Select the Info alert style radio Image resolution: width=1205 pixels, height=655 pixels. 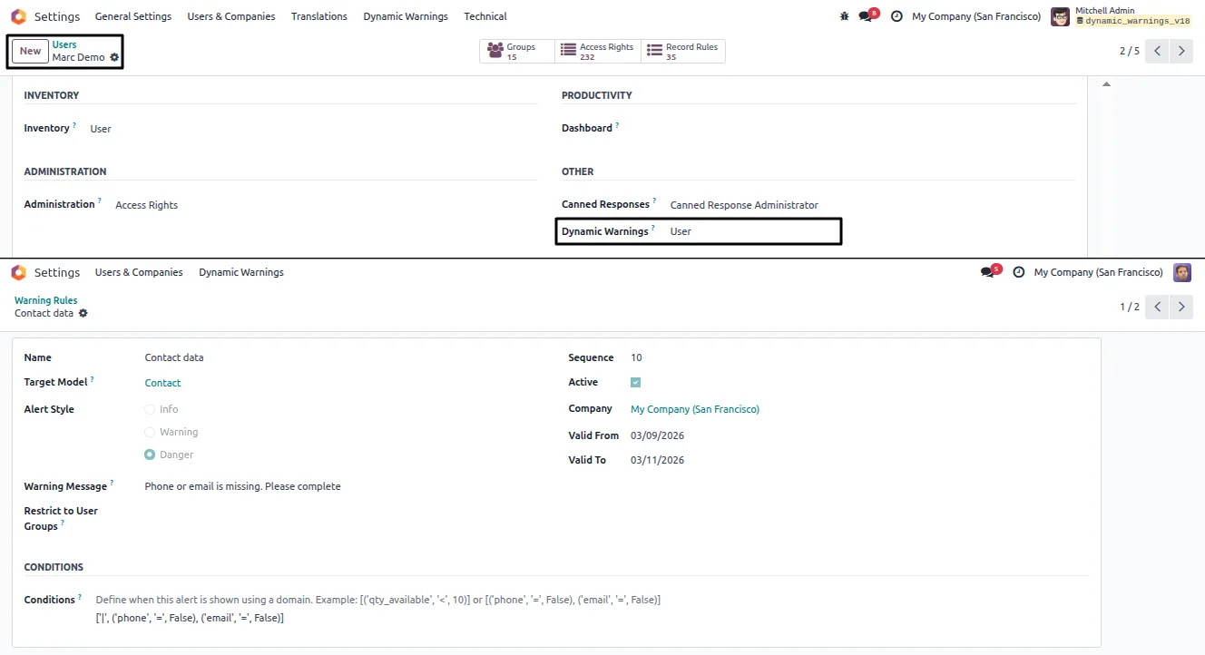pos(150,409)
